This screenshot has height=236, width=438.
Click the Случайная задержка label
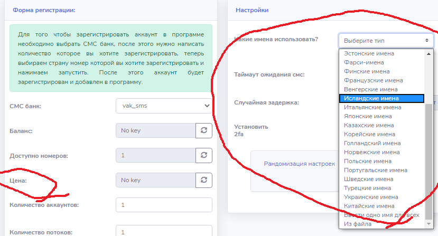(266, 102)
